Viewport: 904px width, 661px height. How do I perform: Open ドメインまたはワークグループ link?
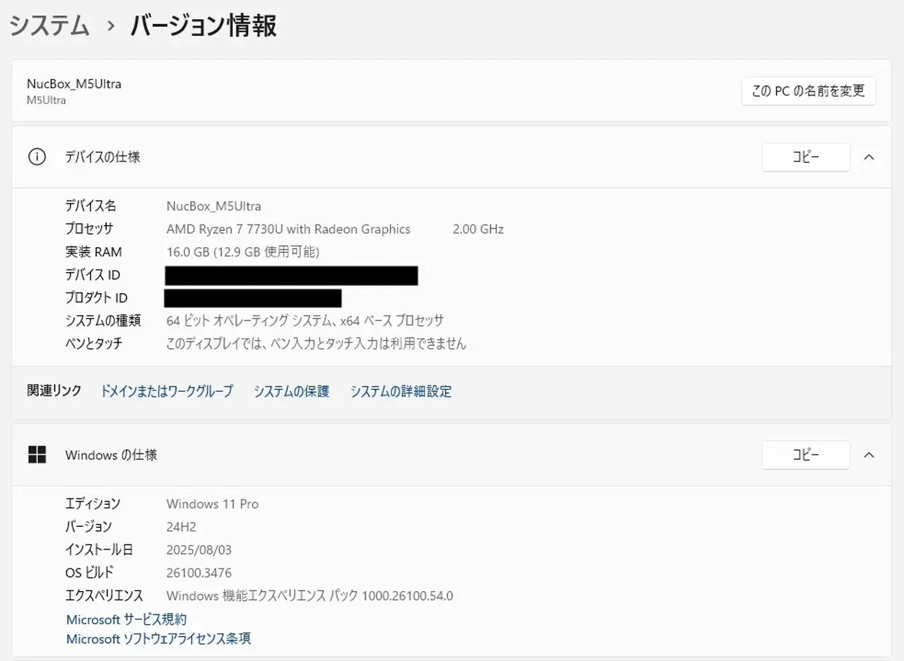tap(167, 391)
